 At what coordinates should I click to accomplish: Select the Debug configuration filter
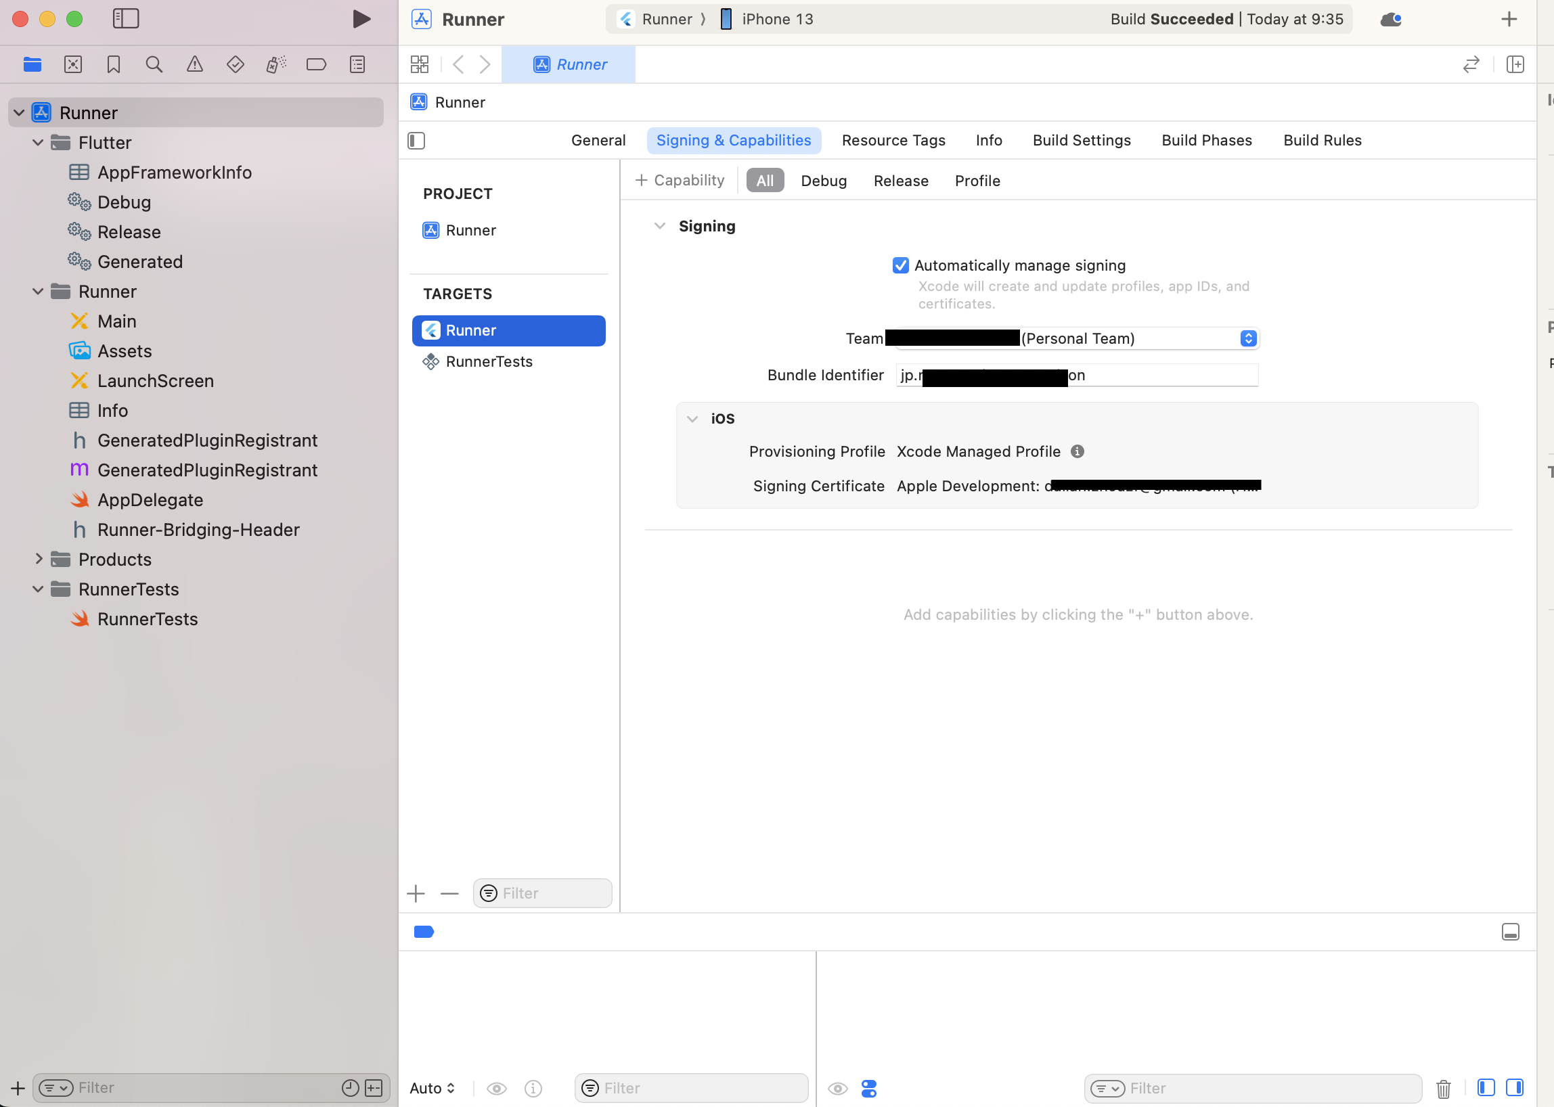[x=824, y=181]
